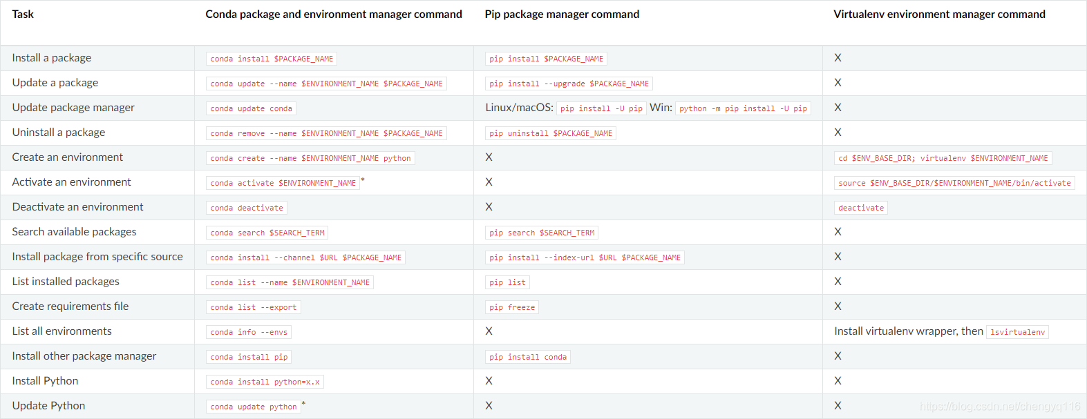Viewport: 1087px width, 419px height.
Task: Click the 'source $ENV_BASE_DIR' activate code
Action: coord(954,183)
